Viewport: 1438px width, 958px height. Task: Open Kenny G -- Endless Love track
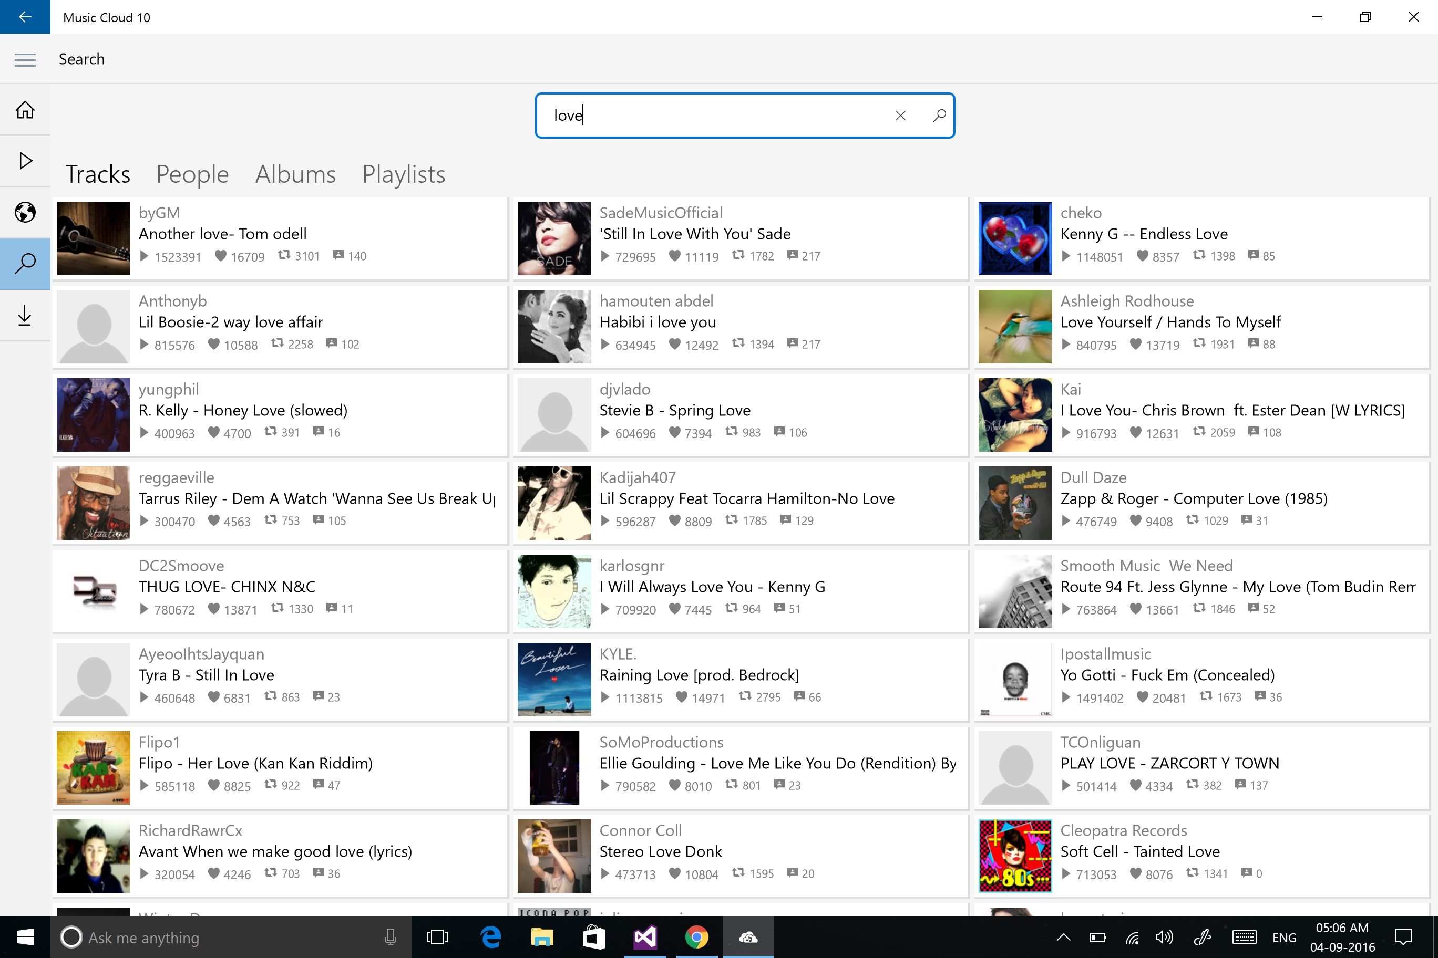[1143, 234]
